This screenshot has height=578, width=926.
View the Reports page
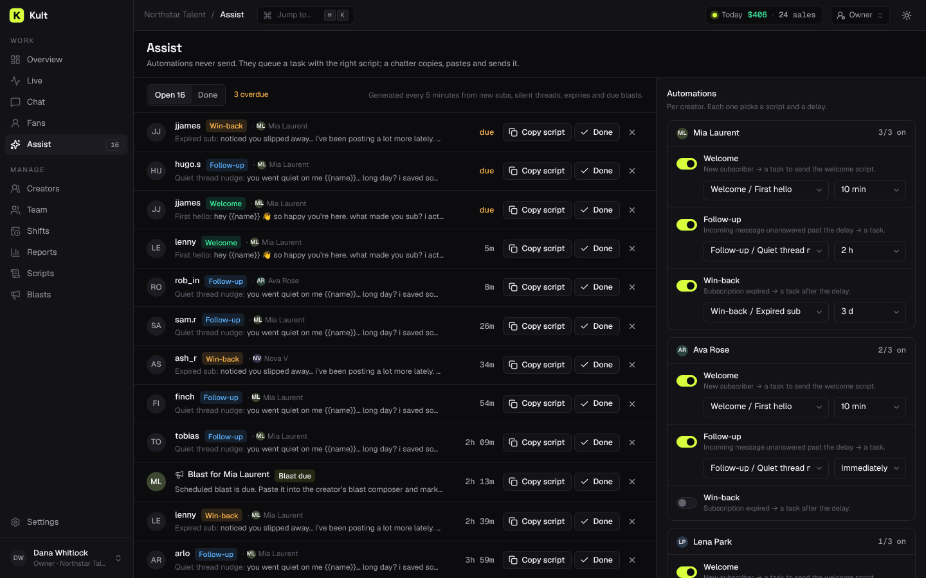(x=66, y=252)
